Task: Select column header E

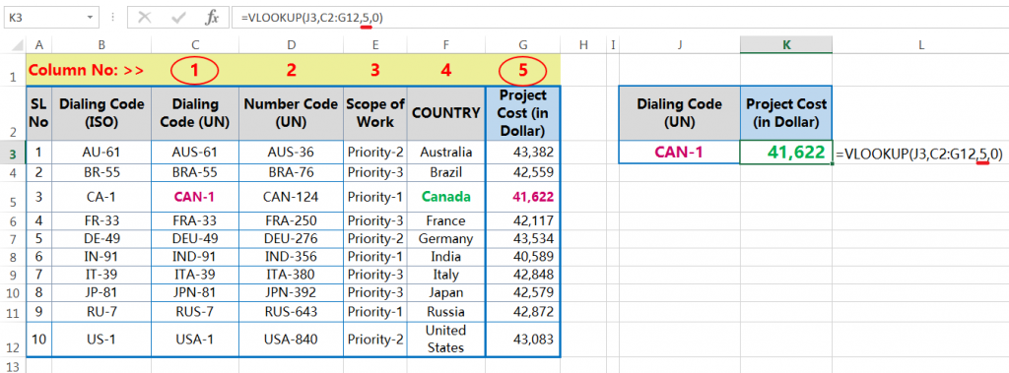Action: [x=375, y=45]
